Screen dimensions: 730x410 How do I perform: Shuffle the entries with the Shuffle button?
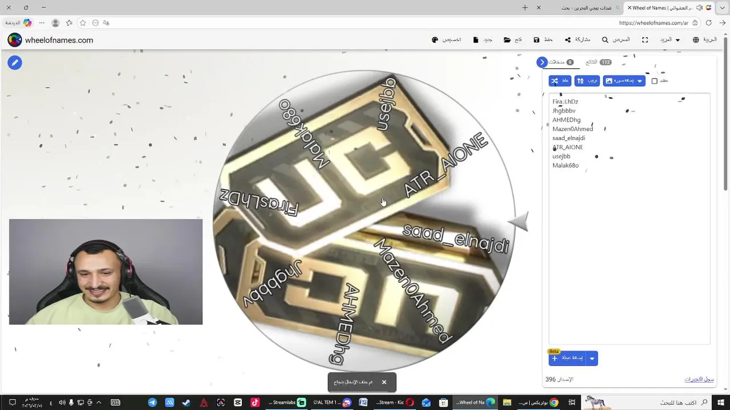pos(559,81)
